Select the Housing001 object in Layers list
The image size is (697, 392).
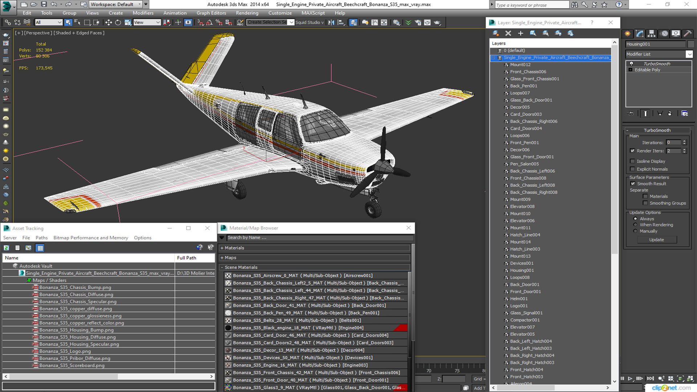pyautogui.click(x=522, y=270)
